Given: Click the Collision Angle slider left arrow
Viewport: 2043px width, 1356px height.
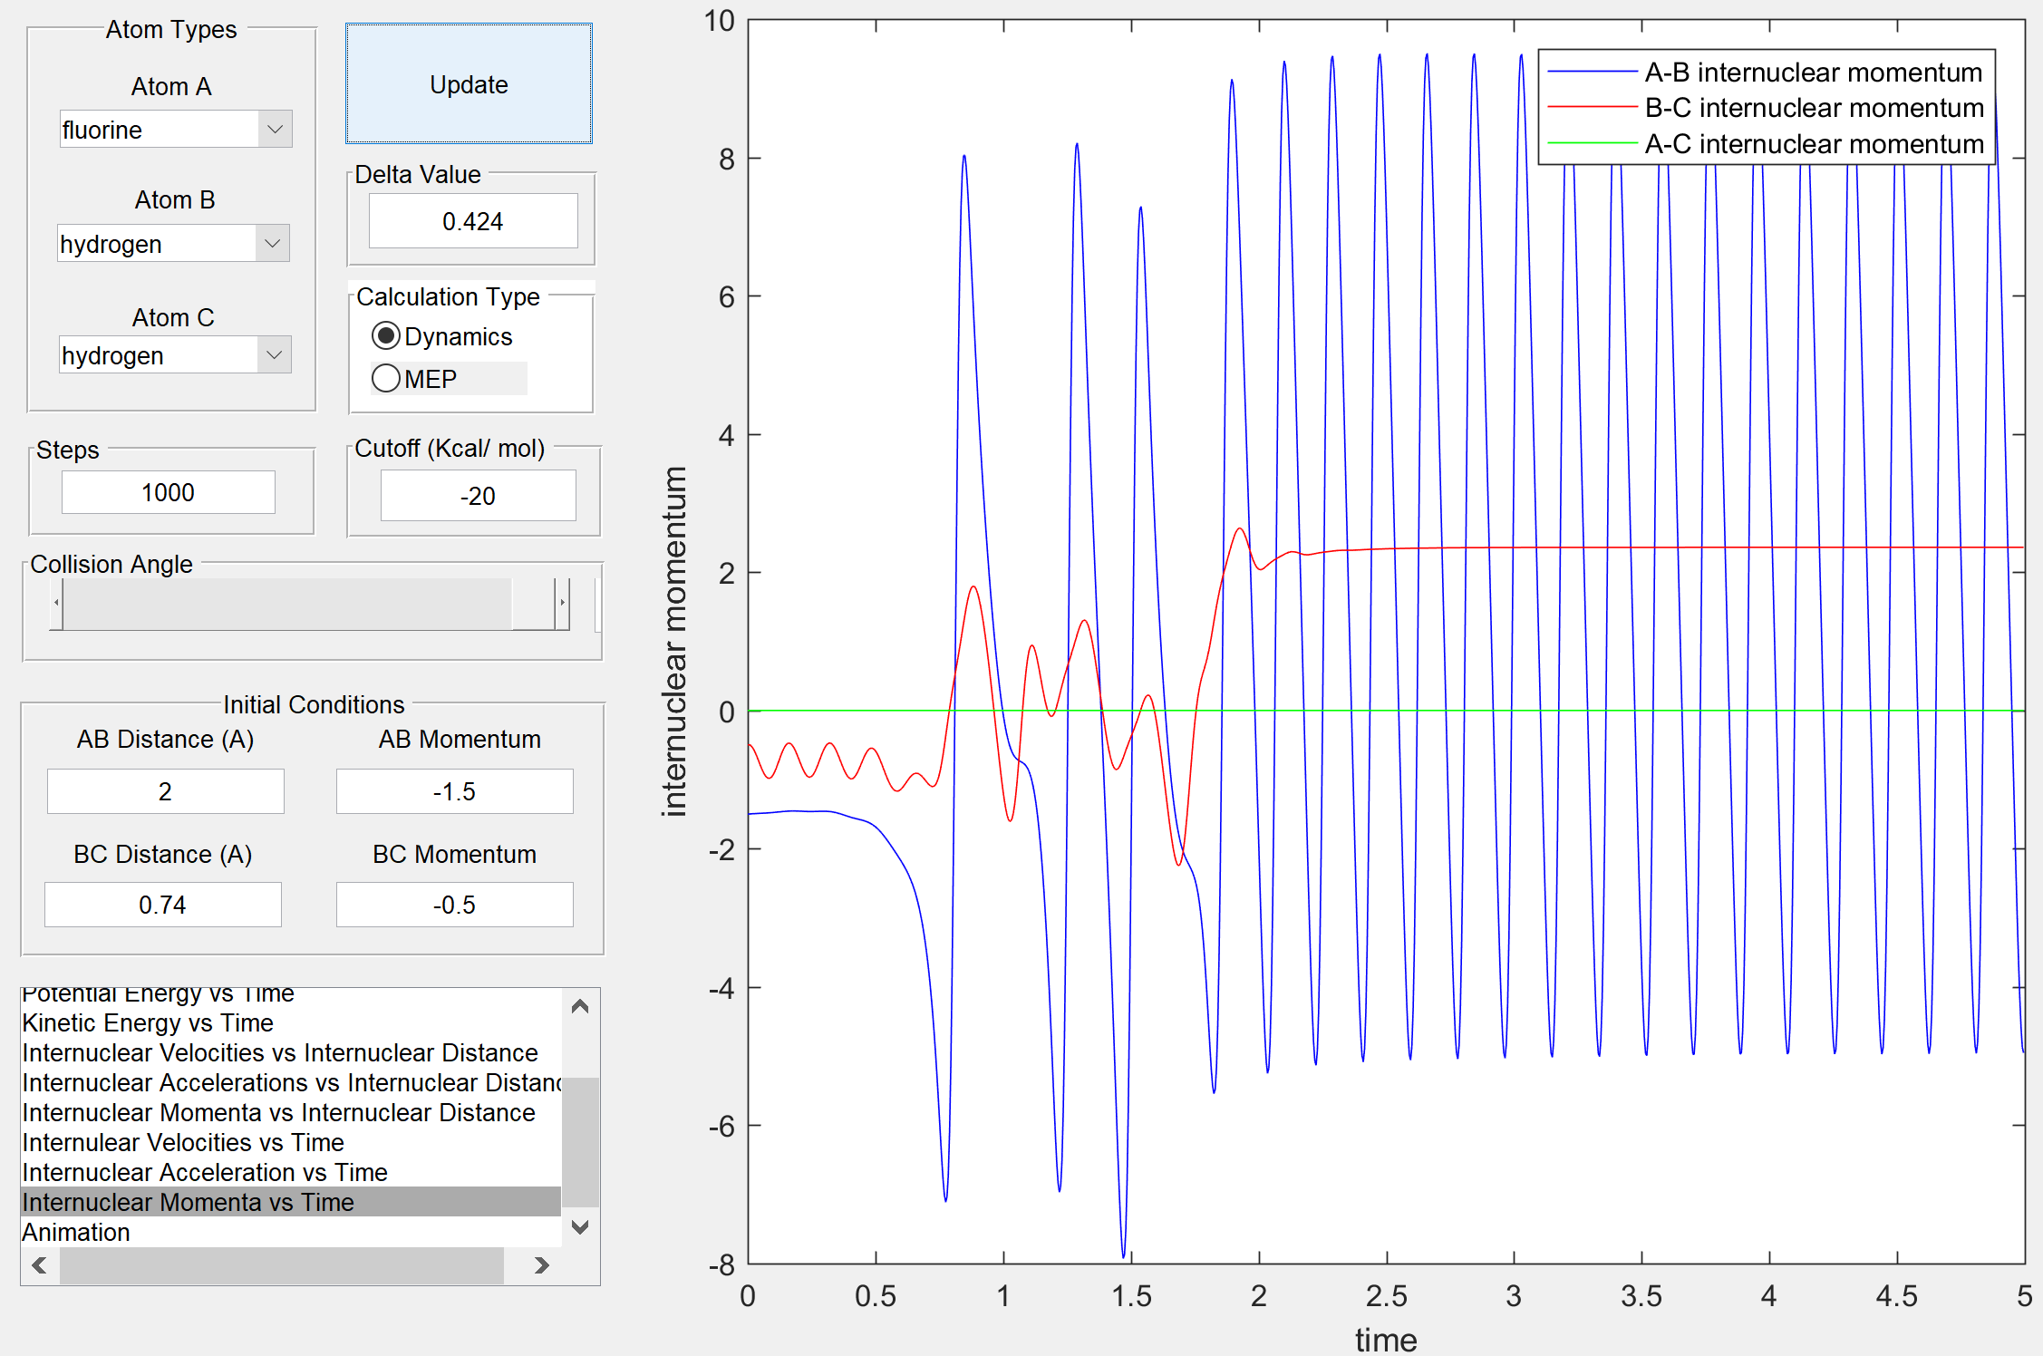Looking at the screenshot, I should point(56,604).
